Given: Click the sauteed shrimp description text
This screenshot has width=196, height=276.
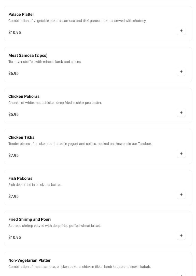Looking at the screenshot, I should coord(55,226).
